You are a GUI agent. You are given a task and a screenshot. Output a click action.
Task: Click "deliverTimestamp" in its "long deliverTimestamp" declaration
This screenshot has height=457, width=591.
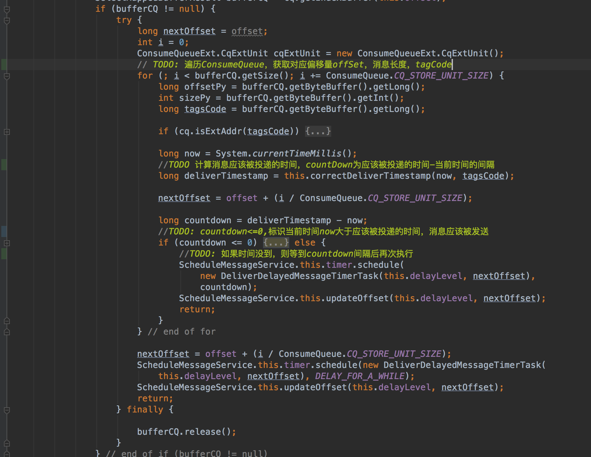click(226, 176)
